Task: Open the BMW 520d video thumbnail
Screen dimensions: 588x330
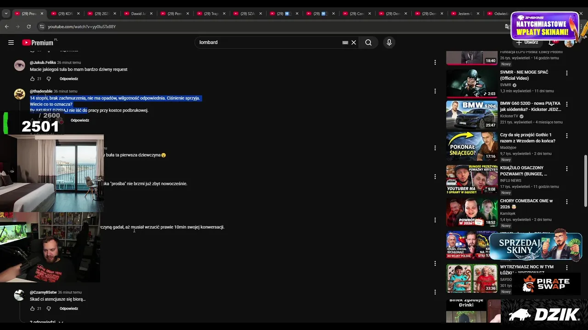Action: click(x=472, y=115)
